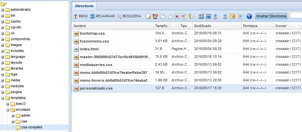Viewport: 302px width, 132px height.
Task: Click the rename file icon
Action: pos(184,16)
